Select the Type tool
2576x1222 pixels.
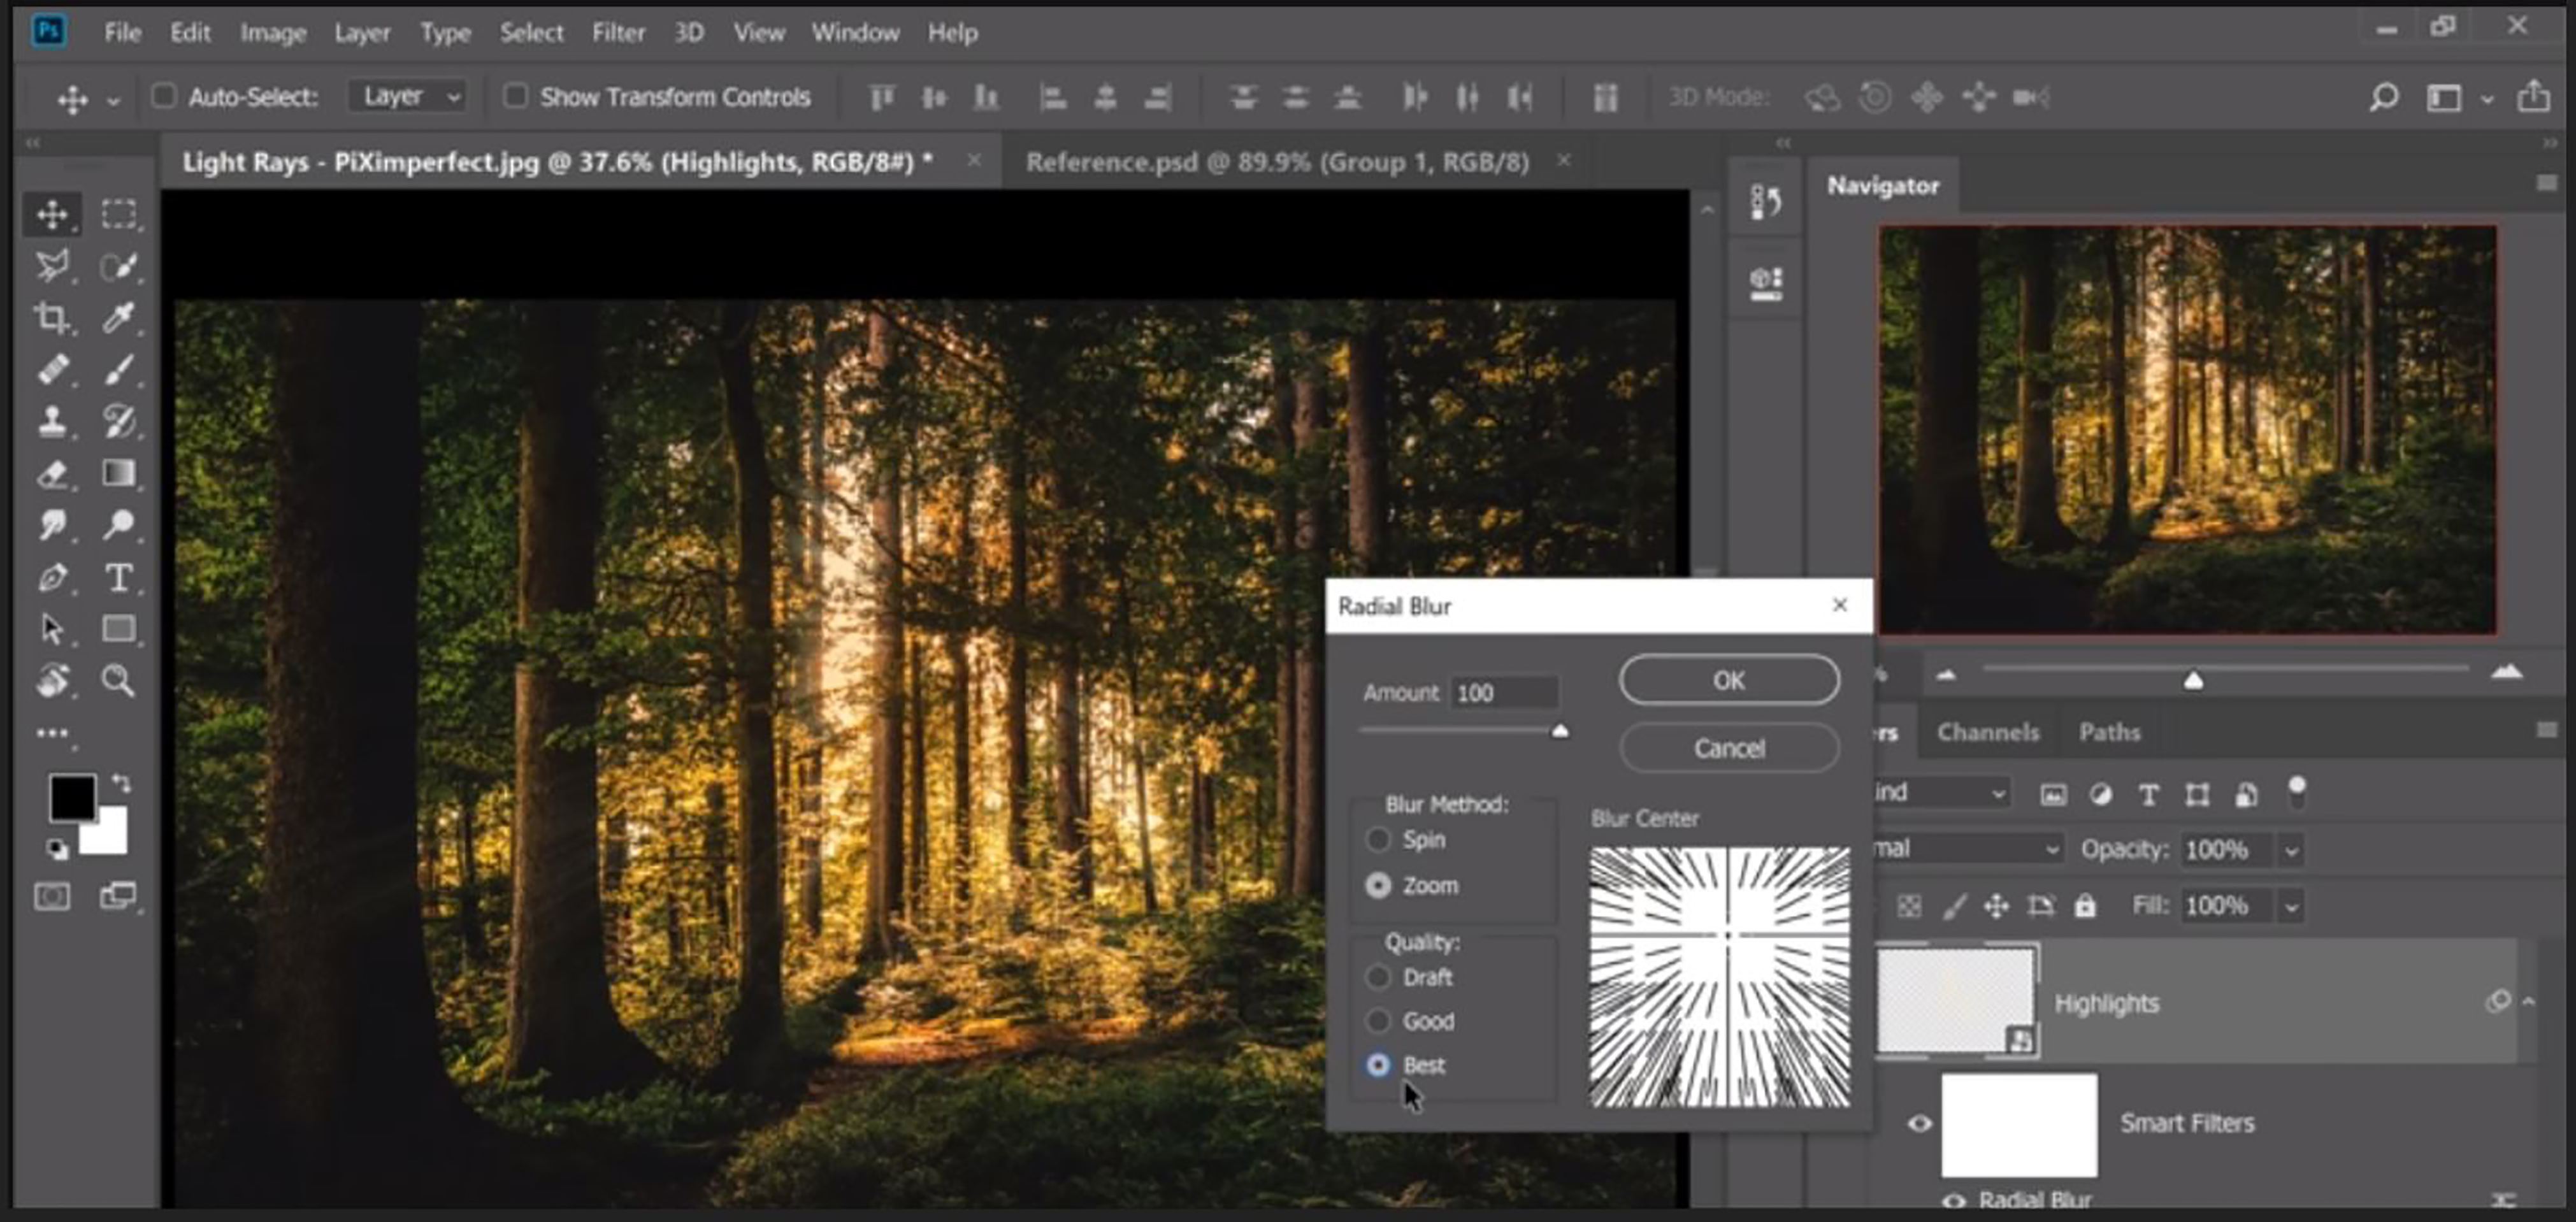[119, 577]
